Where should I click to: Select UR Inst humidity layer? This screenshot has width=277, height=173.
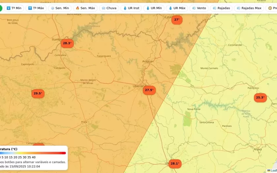coord(131,8)
